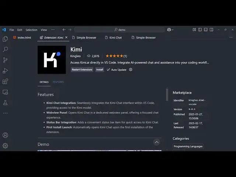Click the Kimi extension title
Screen dimensions: 236x177
(76, 49)
